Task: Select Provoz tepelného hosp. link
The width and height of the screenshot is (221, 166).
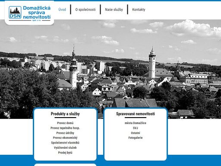Action: 65,128
